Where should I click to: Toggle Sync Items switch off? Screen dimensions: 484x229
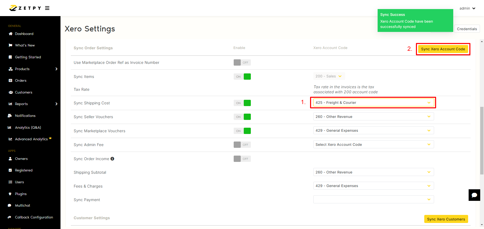[242, 77]
